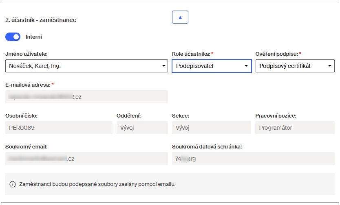Open the Ověření podpisu combo box
The image size is (340, 205).
point(295,66)
